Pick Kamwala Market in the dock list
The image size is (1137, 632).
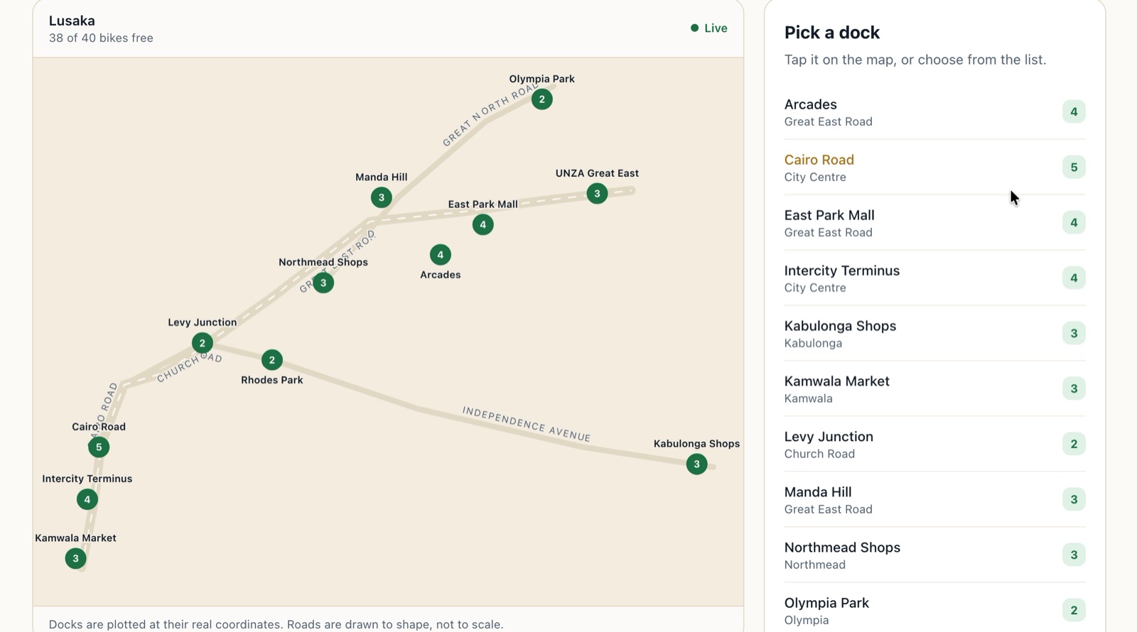pos(934,389)
